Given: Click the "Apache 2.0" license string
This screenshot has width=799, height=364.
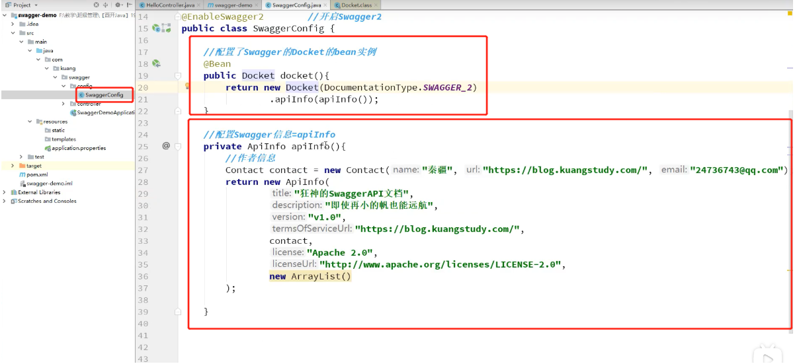Looking at the screenshot, I should click(x=341, y=252).
